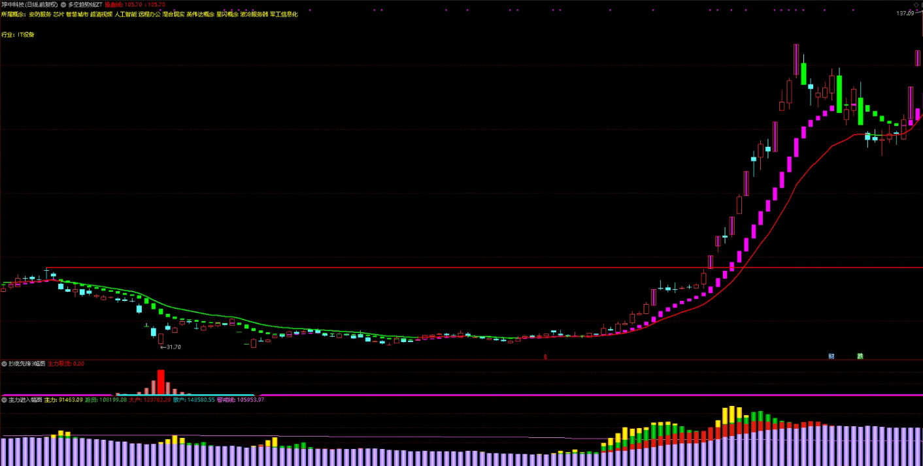Click the tallest red bar in 抄底先锋 panel
The width and height of the screenshot is (923, 466).
point(161,382)
